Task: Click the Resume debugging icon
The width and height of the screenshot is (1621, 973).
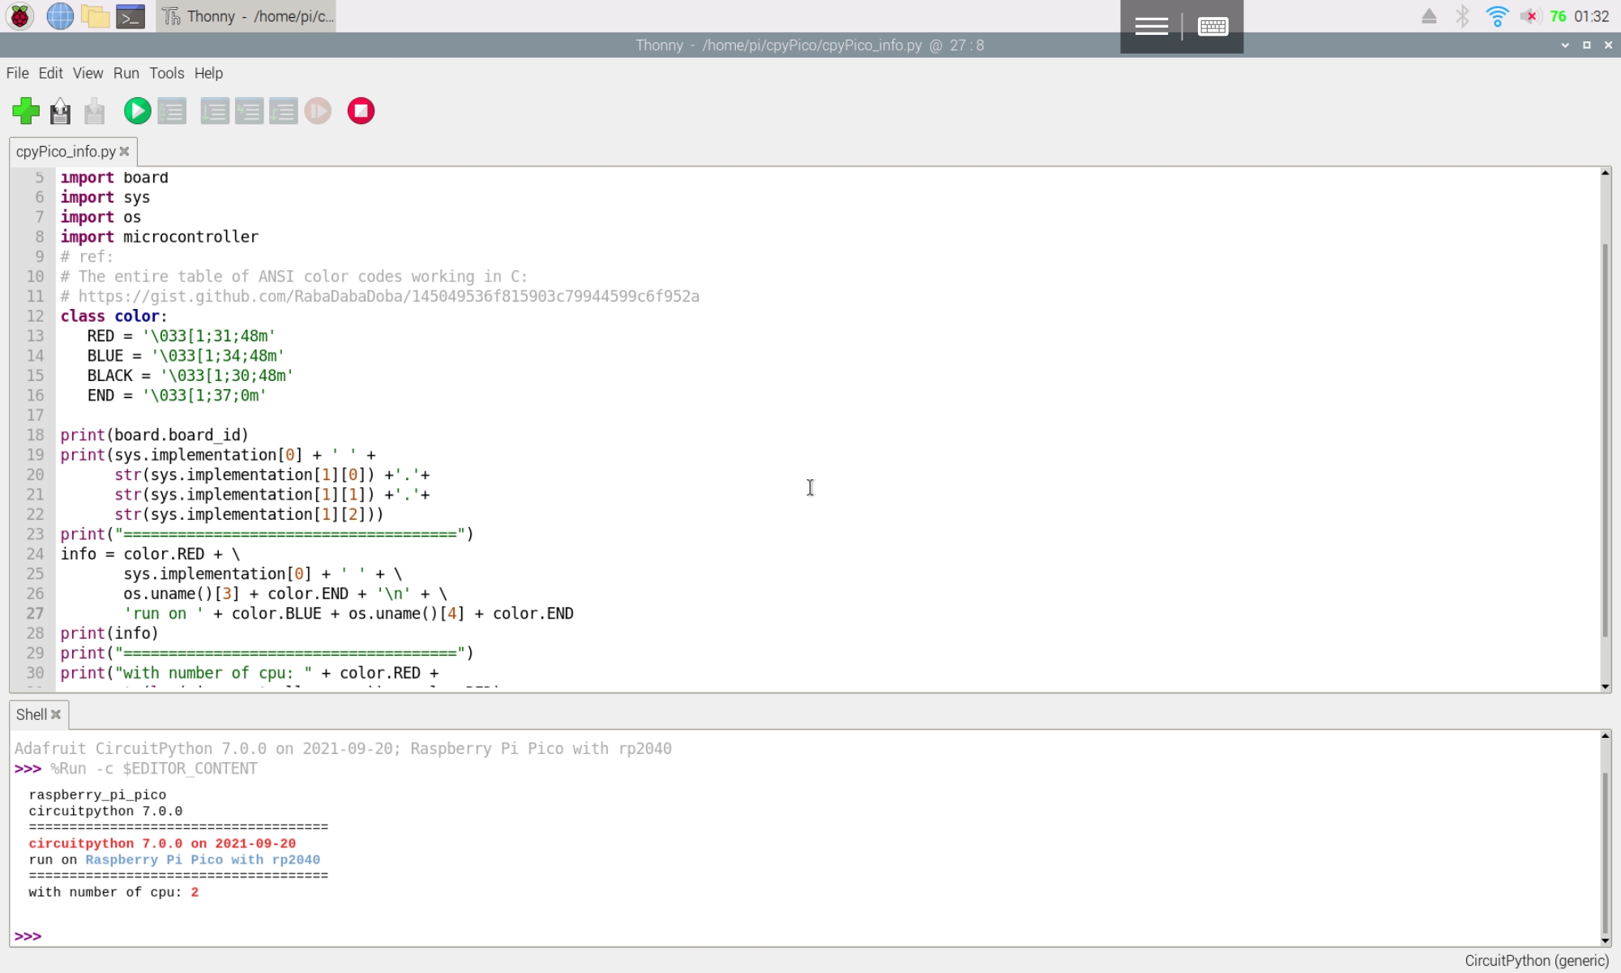Action: point(318,111)
